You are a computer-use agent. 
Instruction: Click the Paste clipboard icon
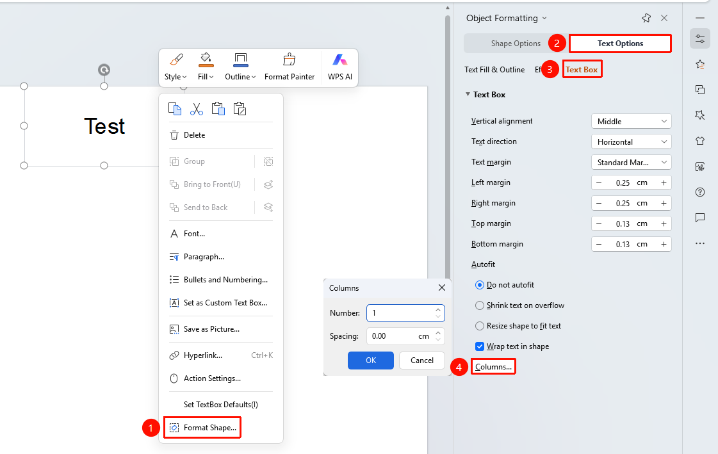point(218,109)
